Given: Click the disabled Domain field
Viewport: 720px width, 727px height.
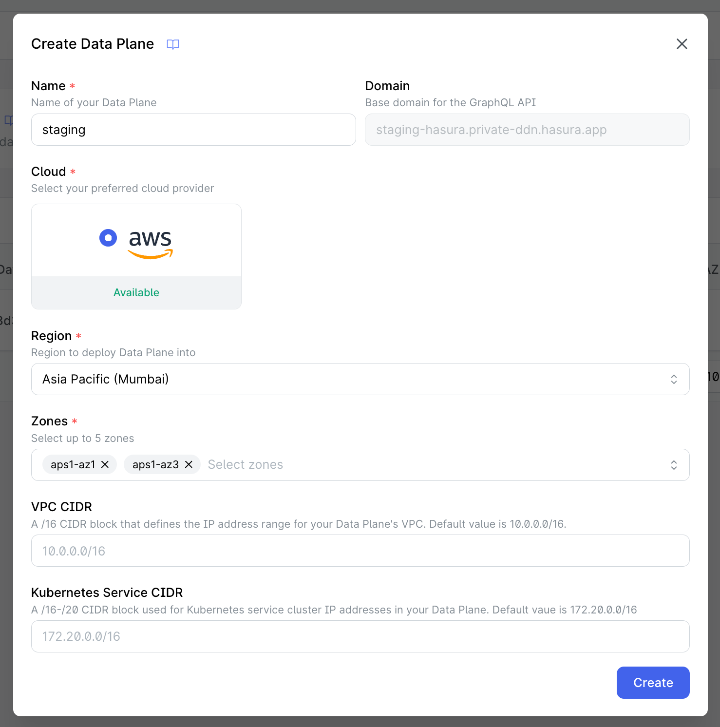Looking at the screenshot, I should point(527,130).
